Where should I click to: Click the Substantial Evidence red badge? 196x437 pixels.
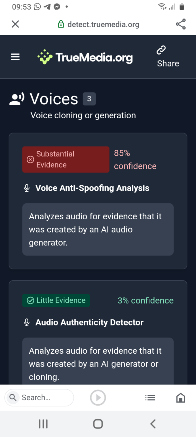(x=66, y=159)
